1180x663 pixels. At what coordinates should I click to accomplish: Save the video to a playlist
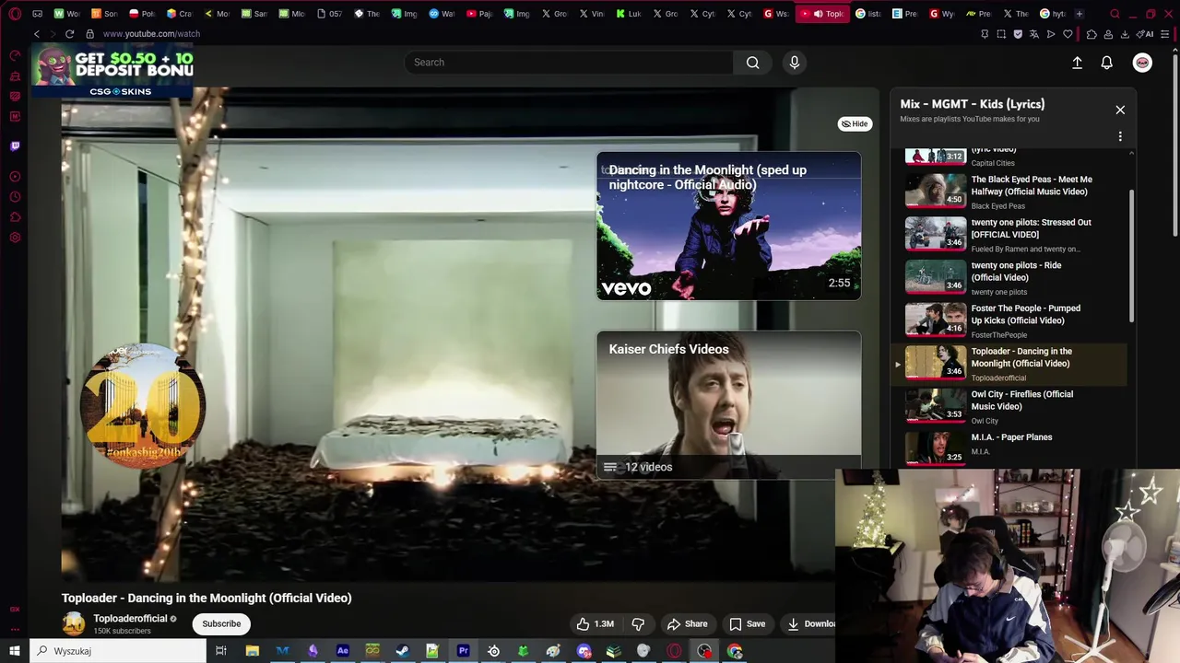click(747, 623)
